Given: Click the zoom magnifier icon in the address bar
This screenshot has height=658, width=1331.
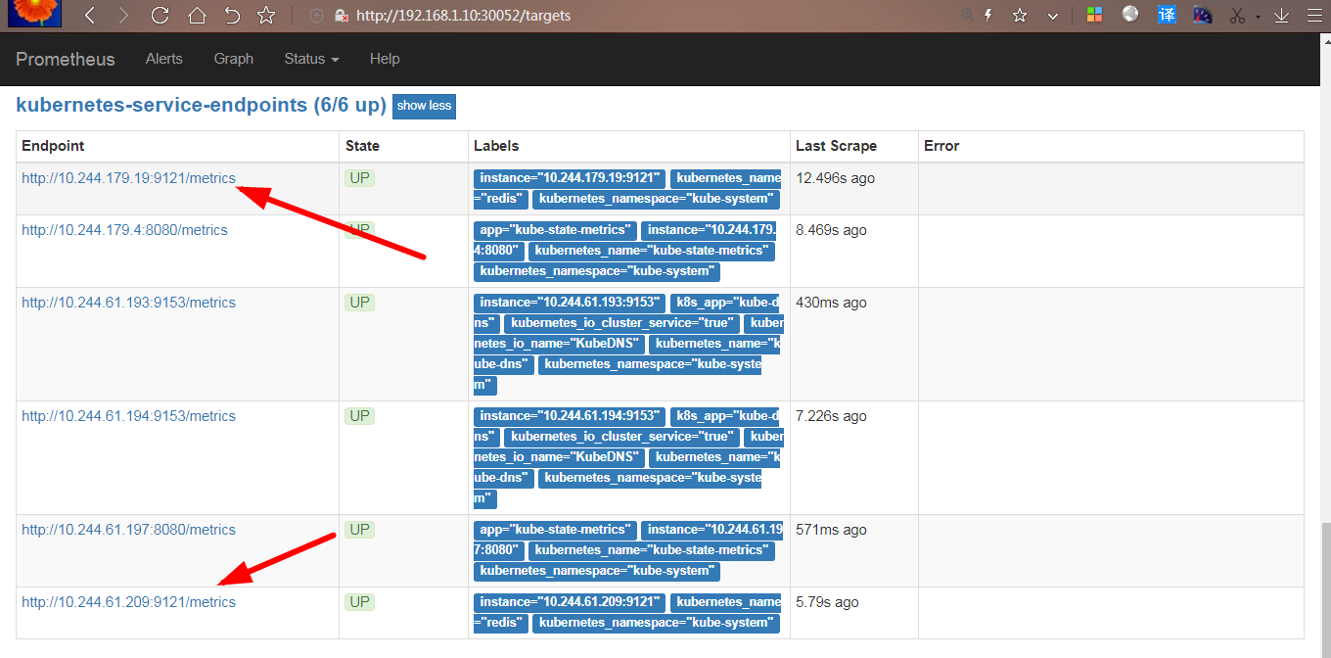Looking at the screenshot, I should click(967, 16).
